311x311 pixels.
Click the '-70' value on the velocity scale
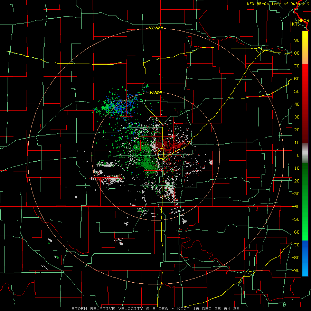295,245
